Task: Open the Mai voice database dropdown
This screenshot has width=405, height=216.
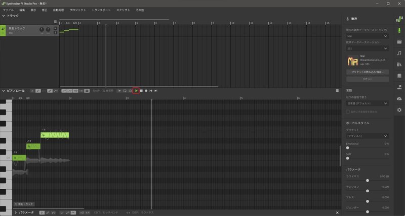Action: (368, 36)
